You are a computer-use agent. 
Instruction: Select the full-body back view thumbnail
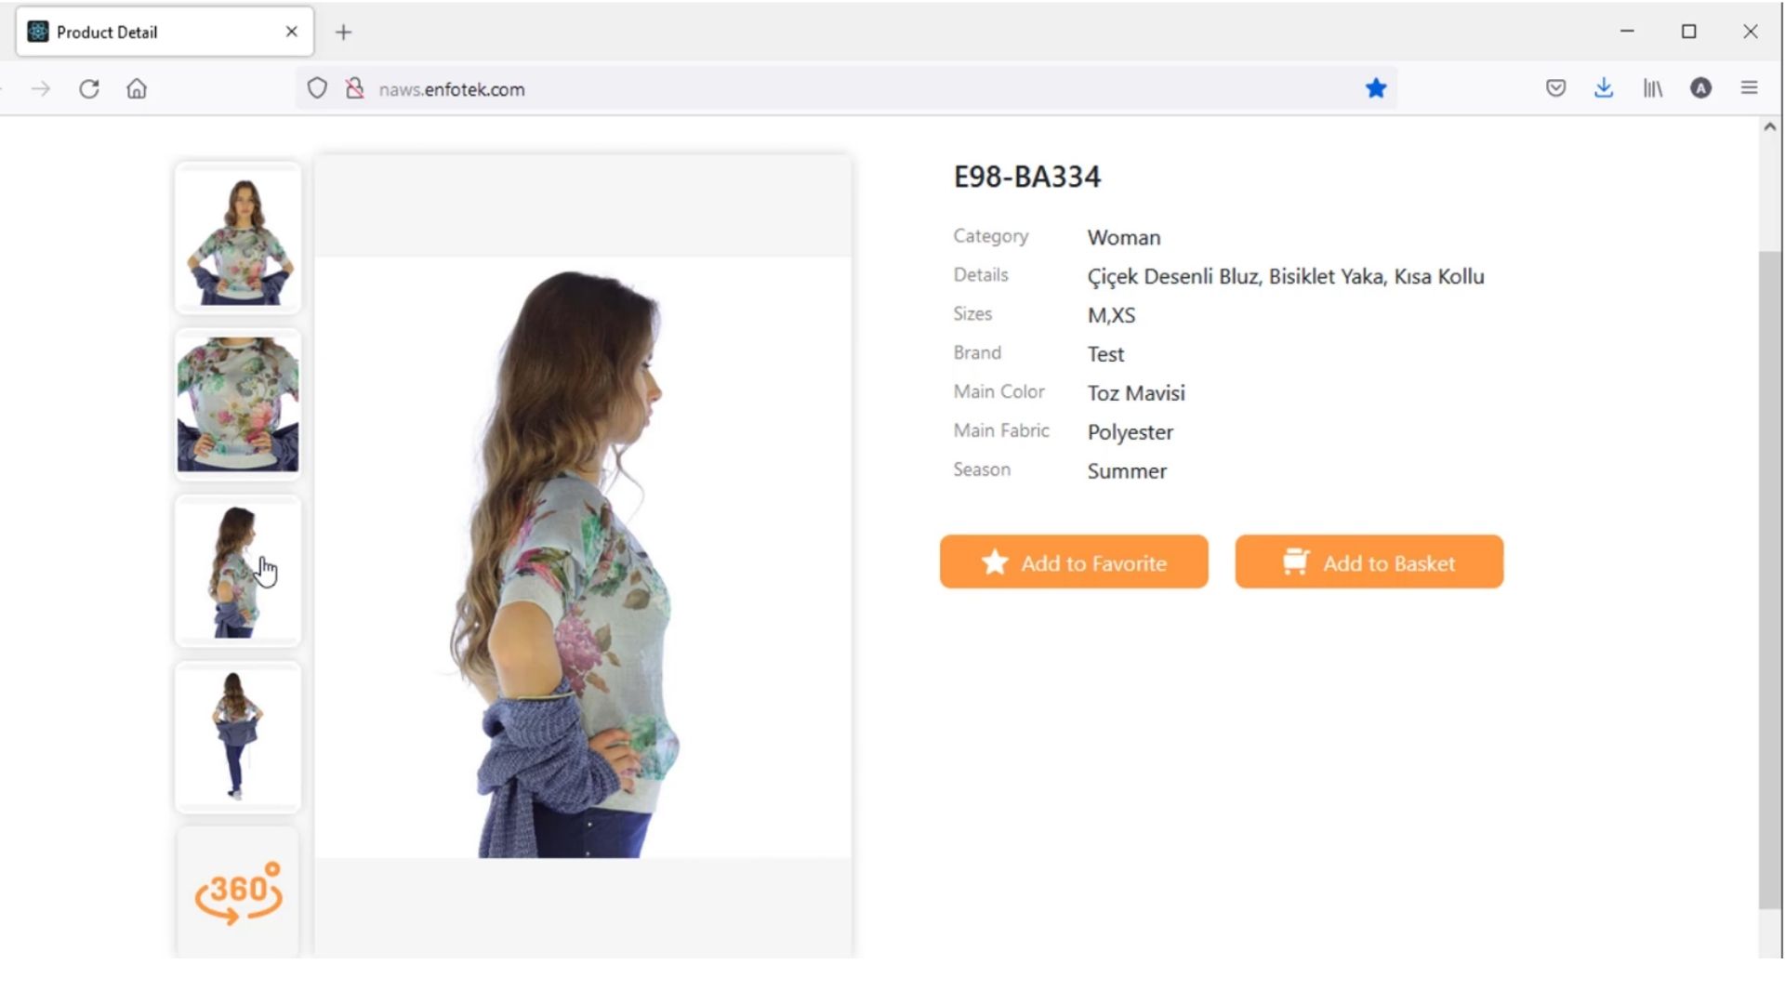(x=238, y=737)
